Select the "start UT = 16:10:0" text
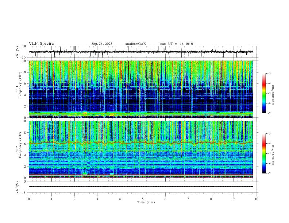The image size is (289, 223). [176, 44]
